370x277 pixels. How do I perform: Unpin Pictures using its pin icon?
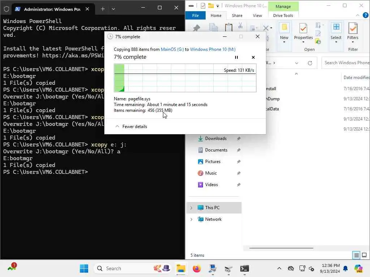click(238, 162)
